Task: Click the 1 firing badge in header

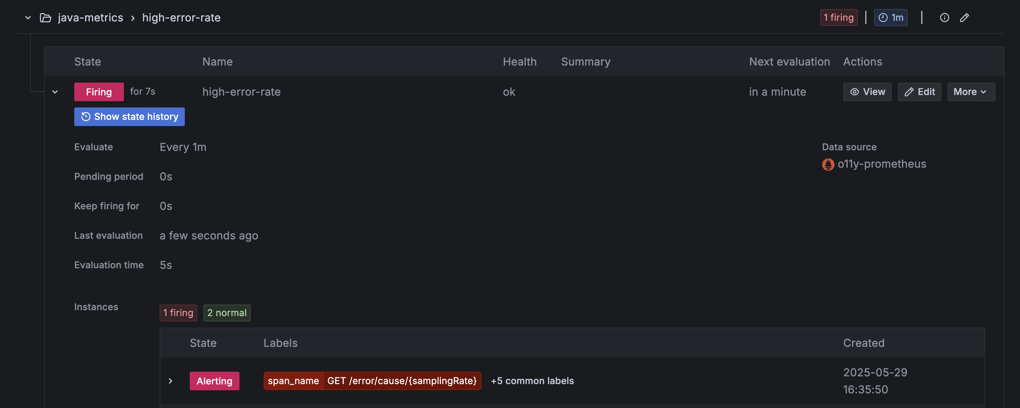Action: tap(839, 17)
